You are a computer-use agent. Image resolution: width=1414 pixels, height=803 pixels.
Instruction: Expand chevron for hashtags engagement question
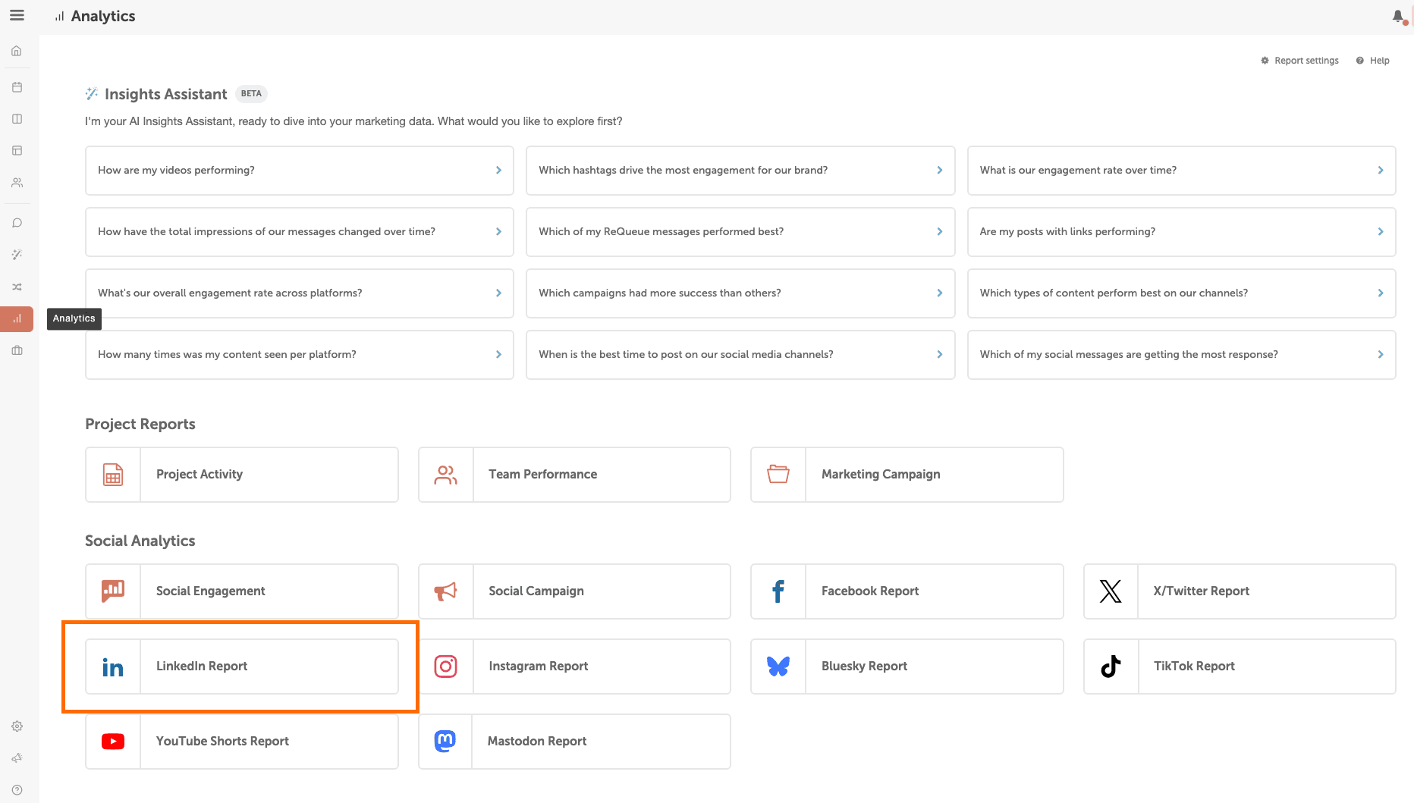pyautogui.click(x=939, y=171)
